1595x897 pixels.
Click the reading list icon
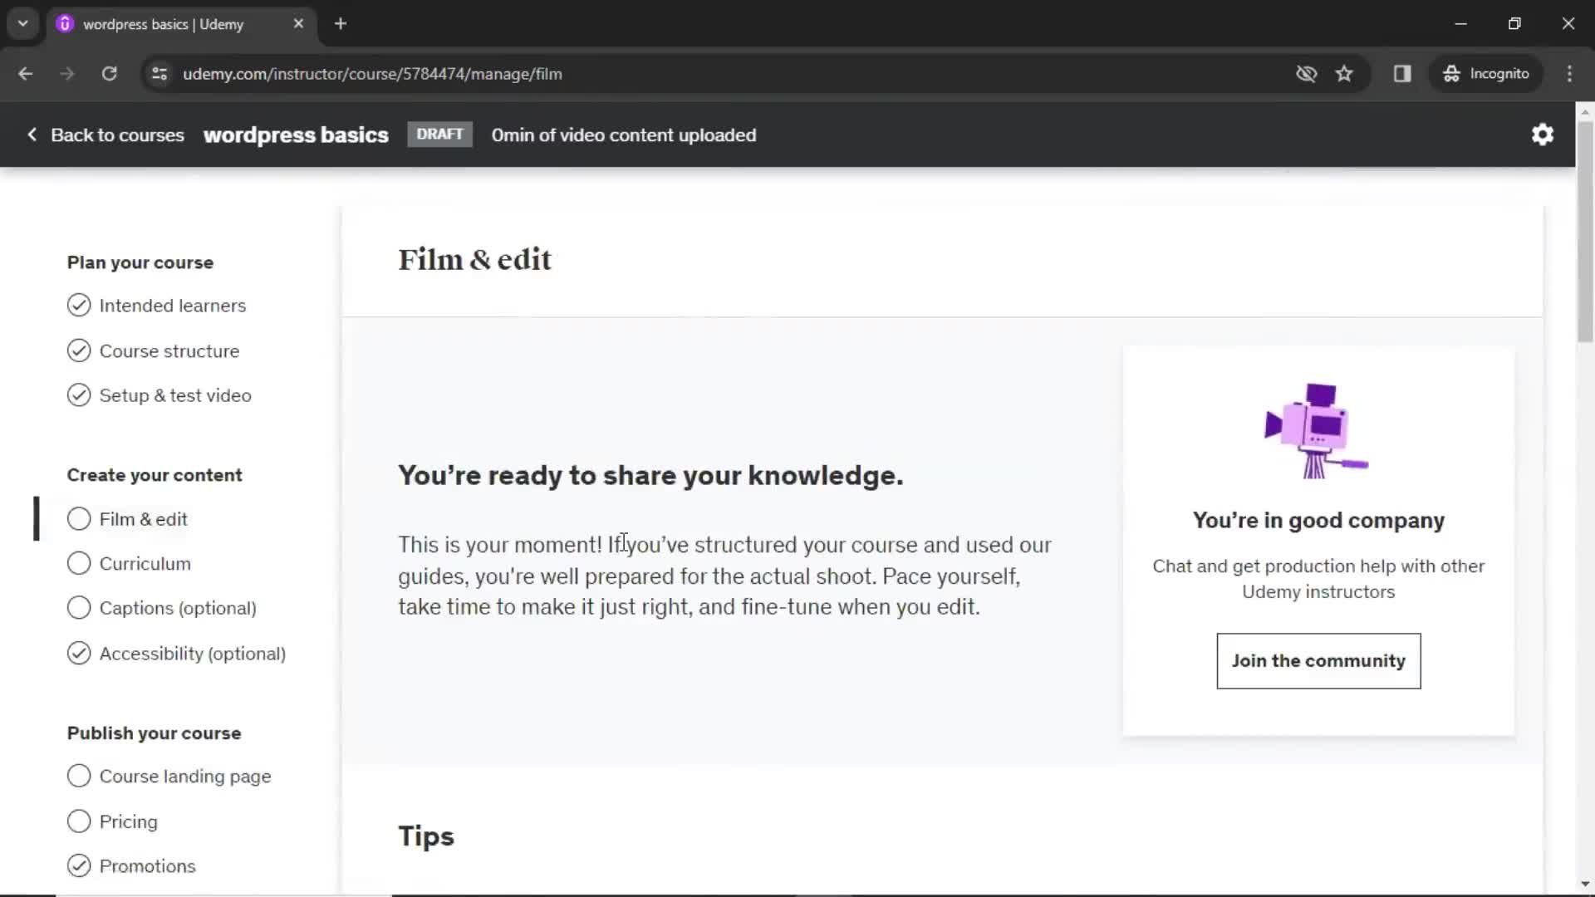click(1405, 73)
